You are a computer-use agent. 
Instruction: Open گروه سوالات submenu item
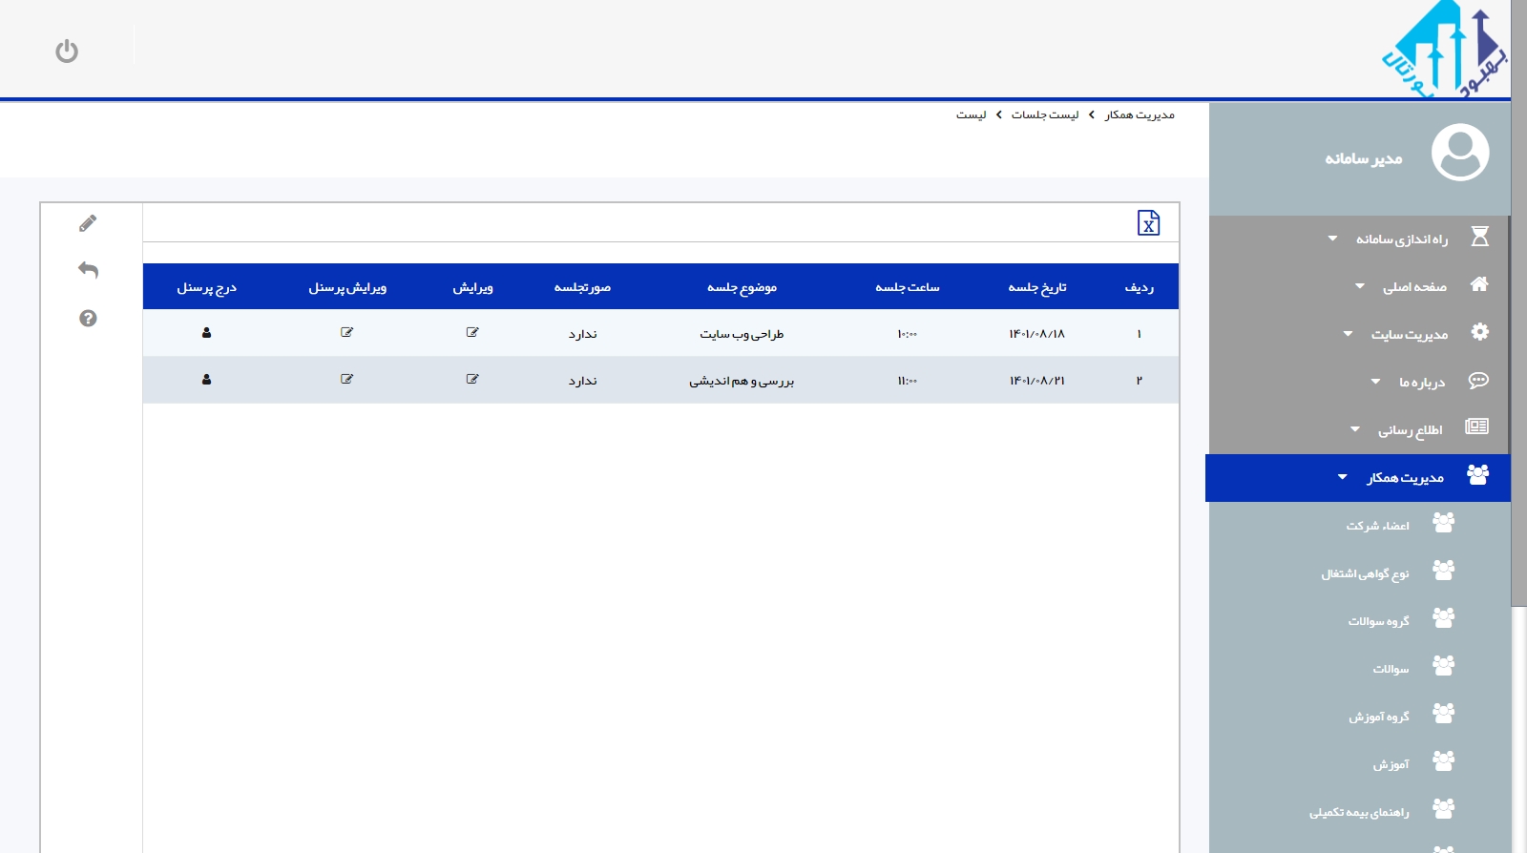pyautogui.click(x=1378, y=621)
